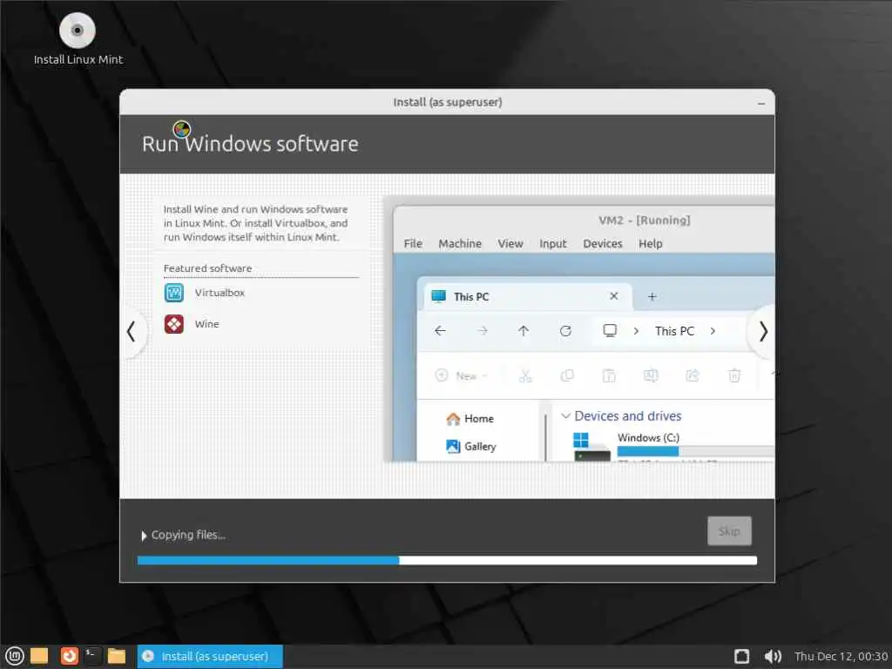Click the Help menu in VM2 screenshot
Screen dimensions: 892x669
coord(650,244)
